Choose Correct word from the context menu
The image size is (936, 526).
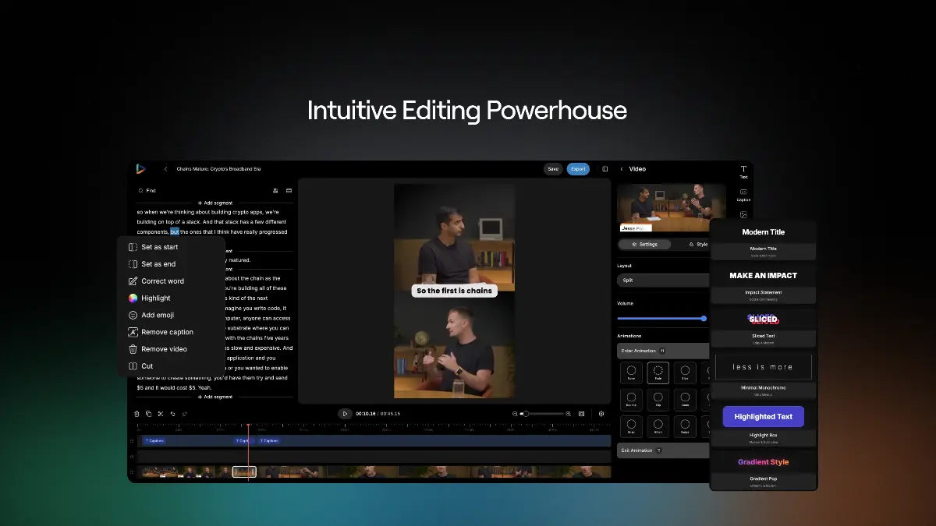click(x=162, y=281)
